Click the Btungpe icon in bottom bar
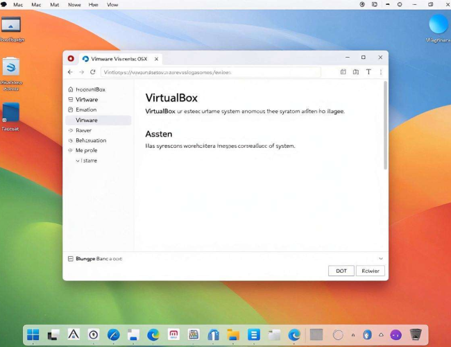The width and height of the screenshot is (451, 347). coord(71,259)
